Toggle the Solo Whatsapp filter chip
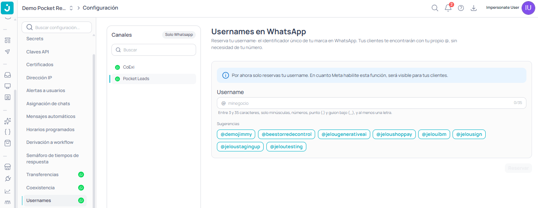The height and width of the screenshot is (208, 538). pos(179,35)
